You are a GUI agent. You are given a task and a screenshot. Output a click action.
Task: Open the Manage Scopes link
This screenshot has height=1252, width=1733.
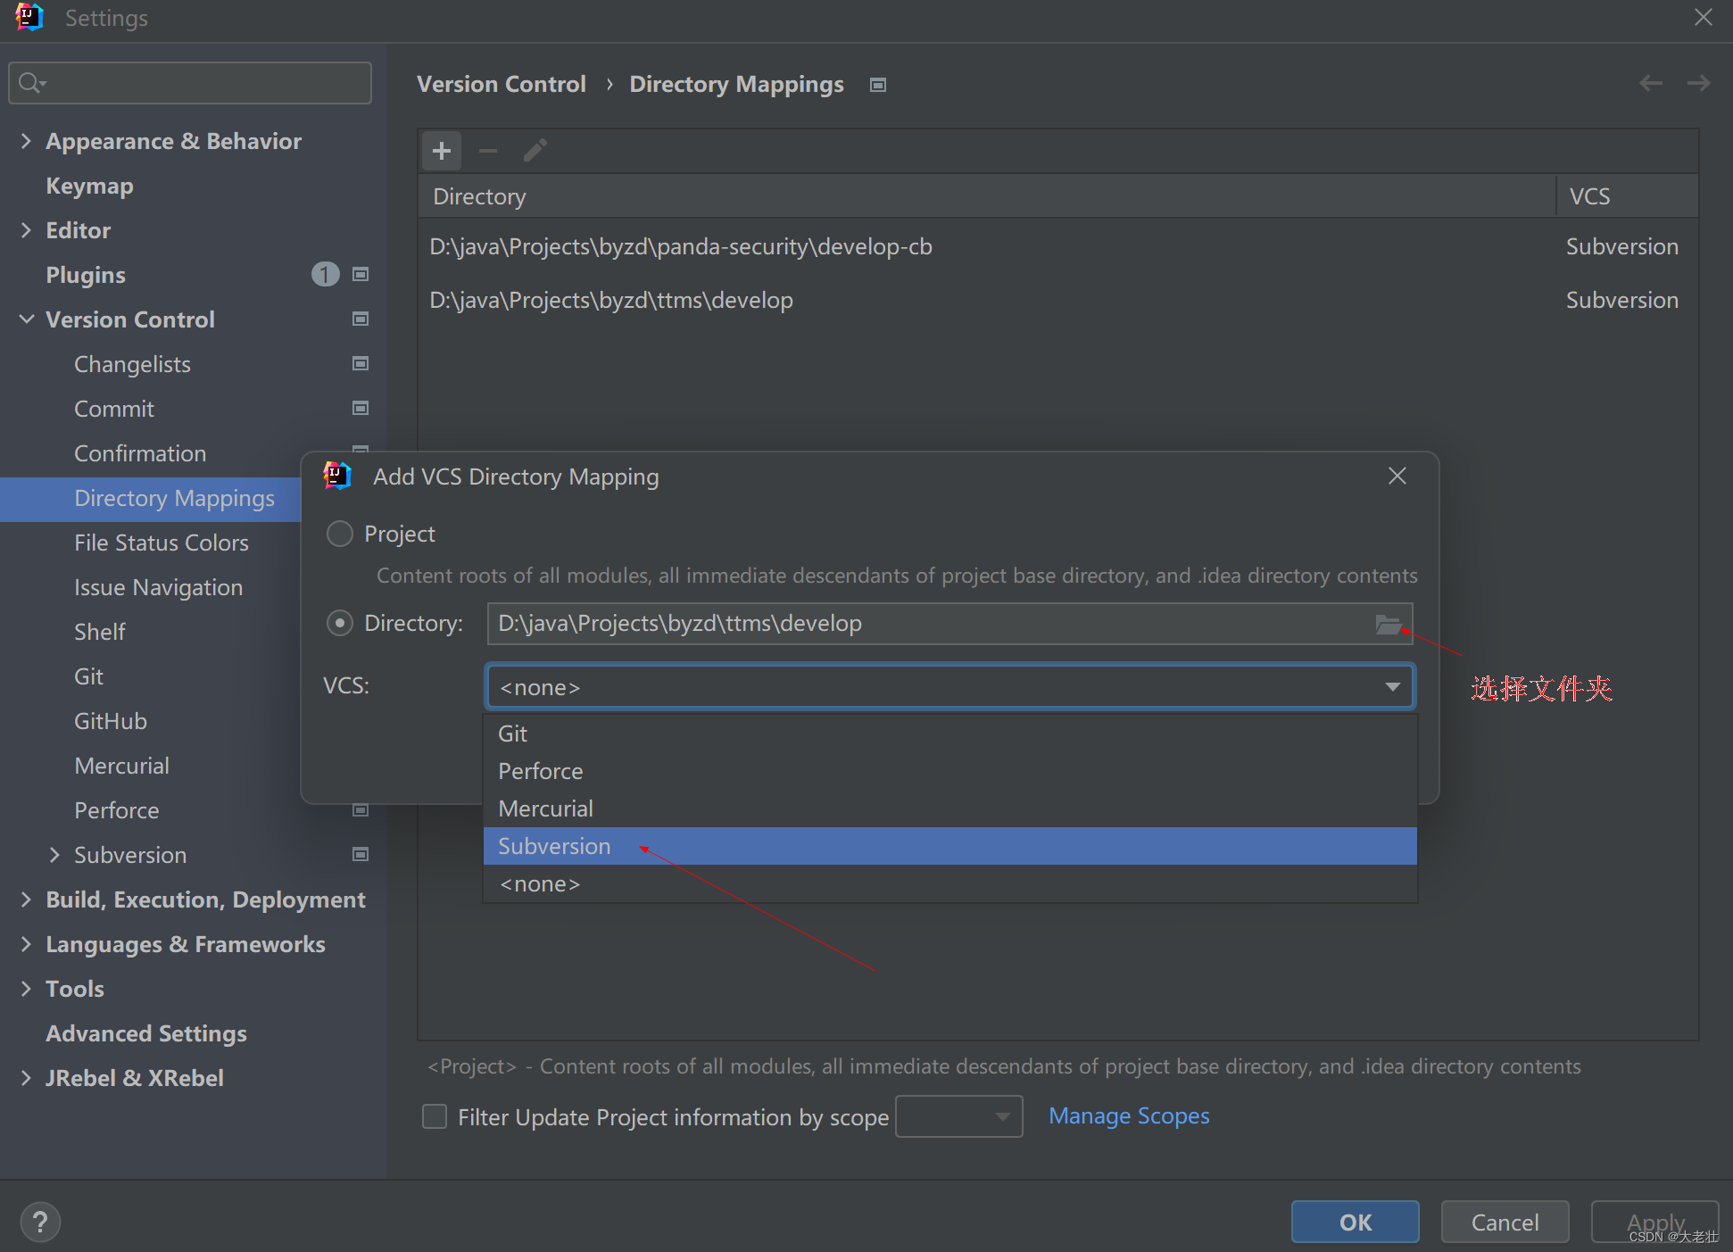(x=1129, y=1116)
